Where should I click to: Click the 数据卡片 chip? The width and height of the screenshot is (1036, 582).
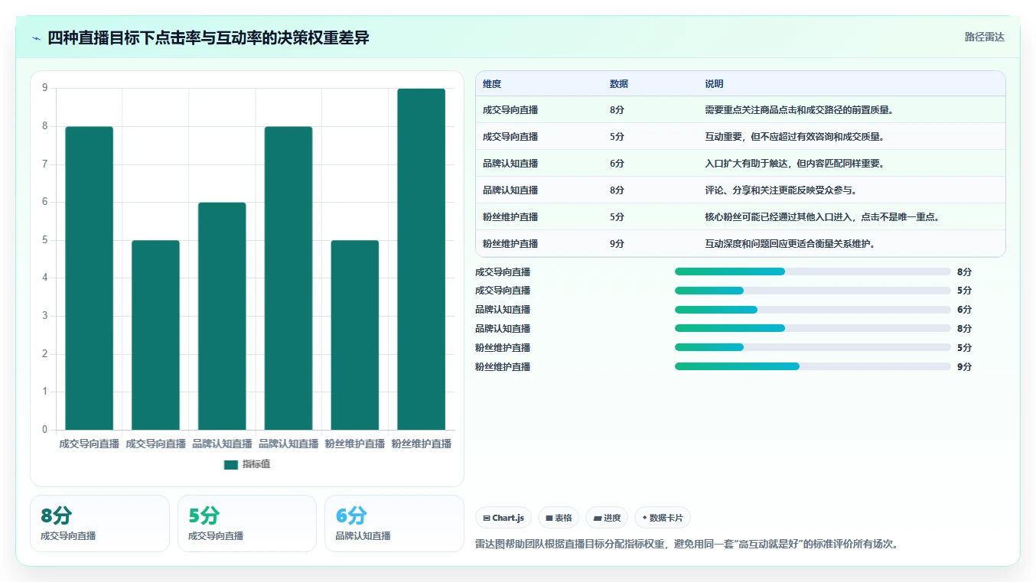663,518
